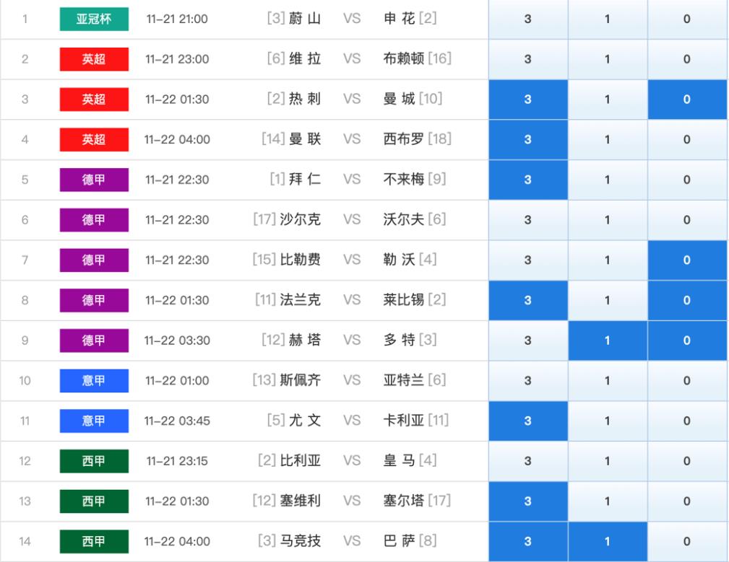Toggle draw (1) for 维拉 vs 布赖顿

pyautogui.click(x=608, y=59)
